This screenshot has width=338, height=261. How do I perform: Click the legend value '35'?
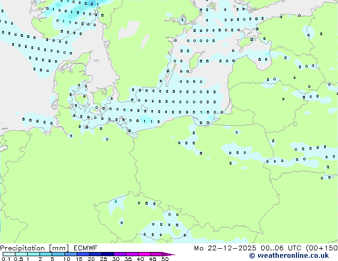tap(128, 259)
